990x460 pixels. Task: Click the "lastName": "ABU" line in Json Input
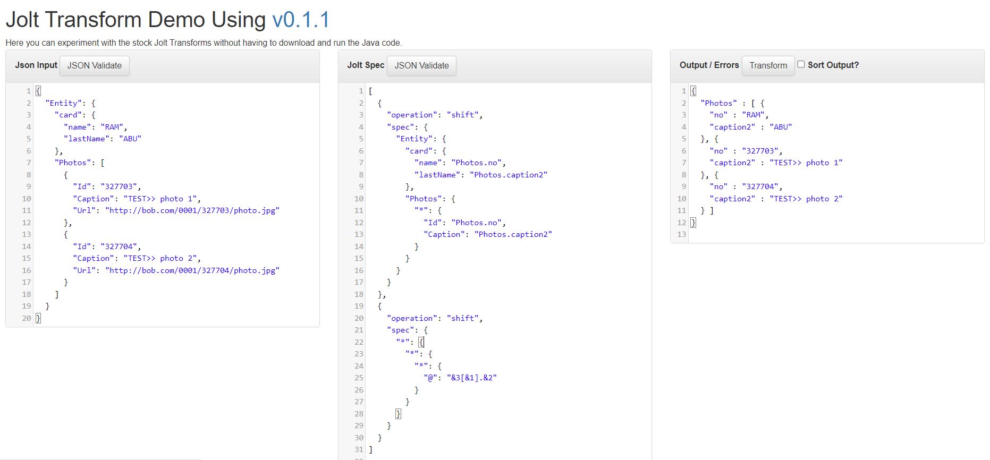pyautogui.click(x=103, y=139)
